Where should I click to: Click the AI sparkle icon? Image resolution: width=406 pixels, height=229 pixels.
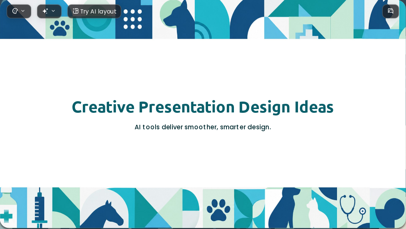pos(45,11)
